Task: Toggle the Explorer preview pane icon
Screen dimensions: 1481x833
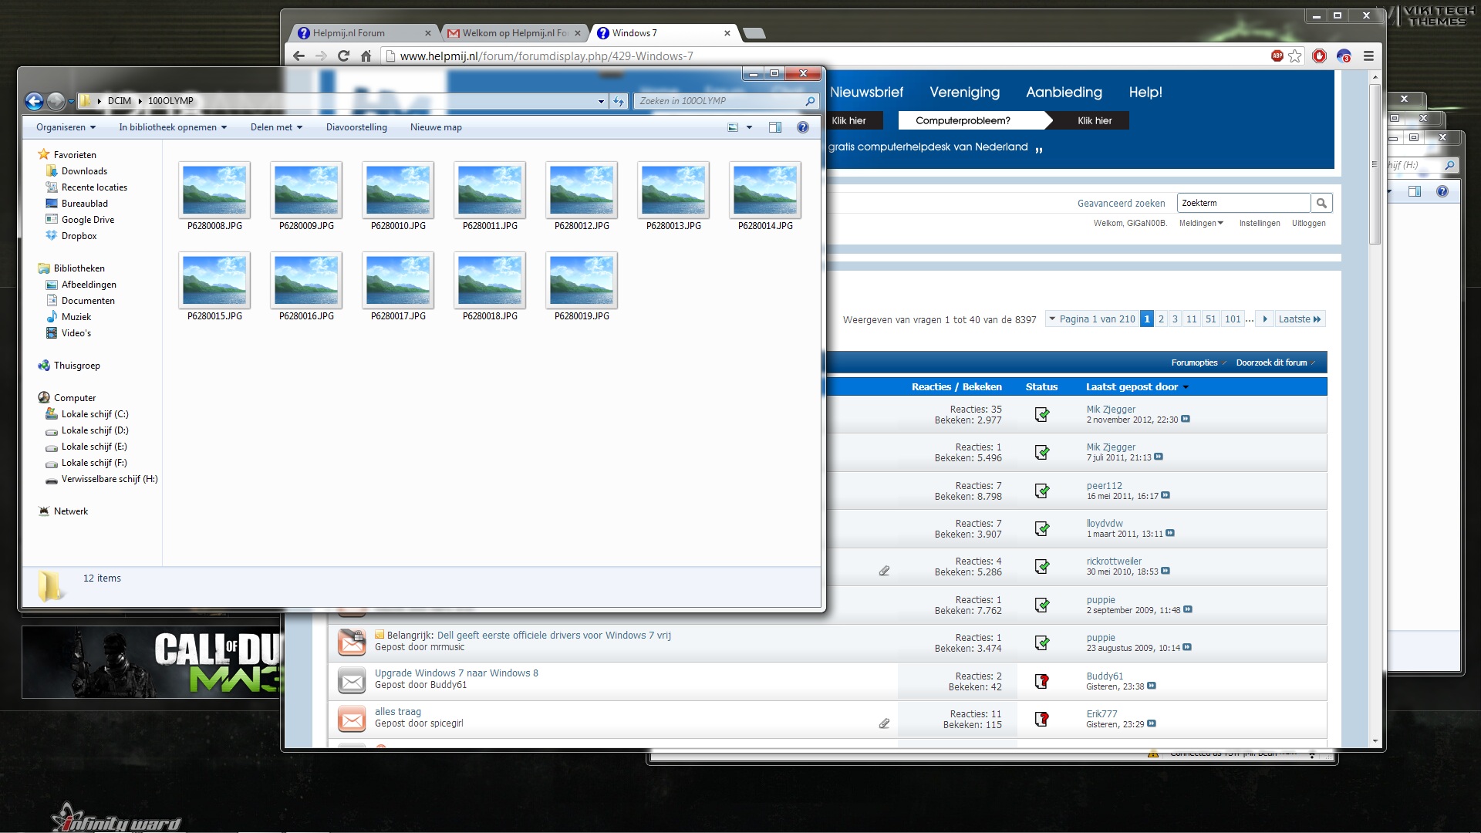Action: coord(775,127)
